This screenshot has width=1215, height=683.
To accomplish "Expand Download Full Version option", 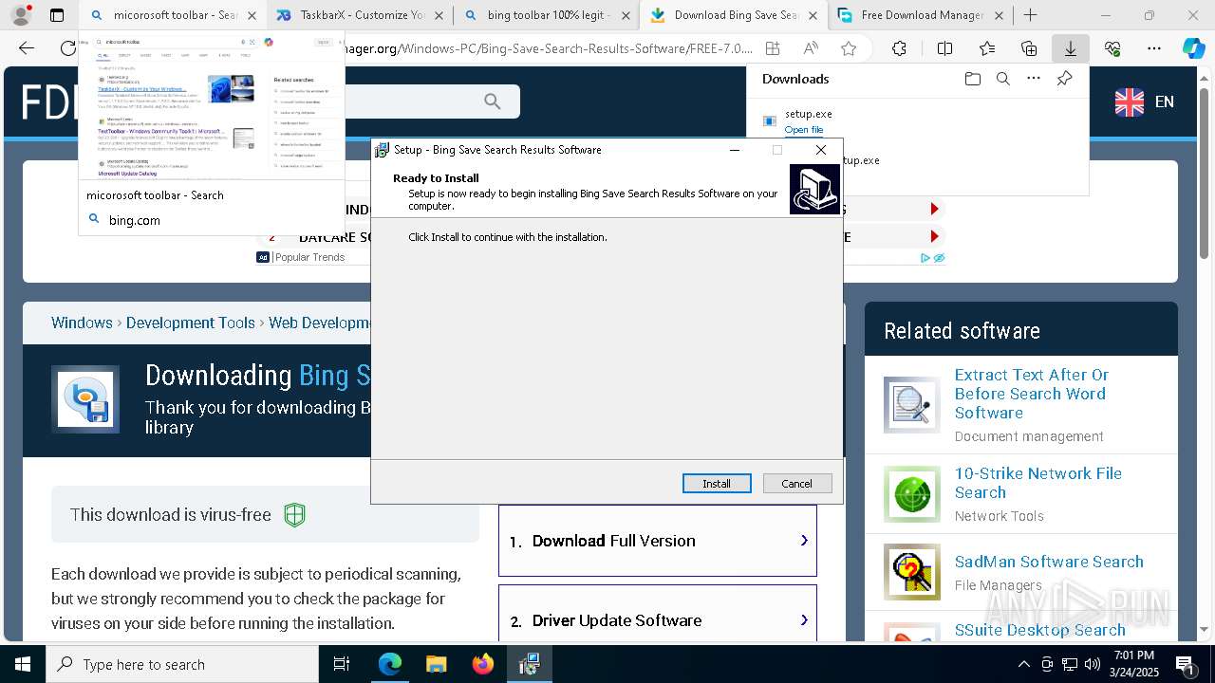I will (658, 541).
